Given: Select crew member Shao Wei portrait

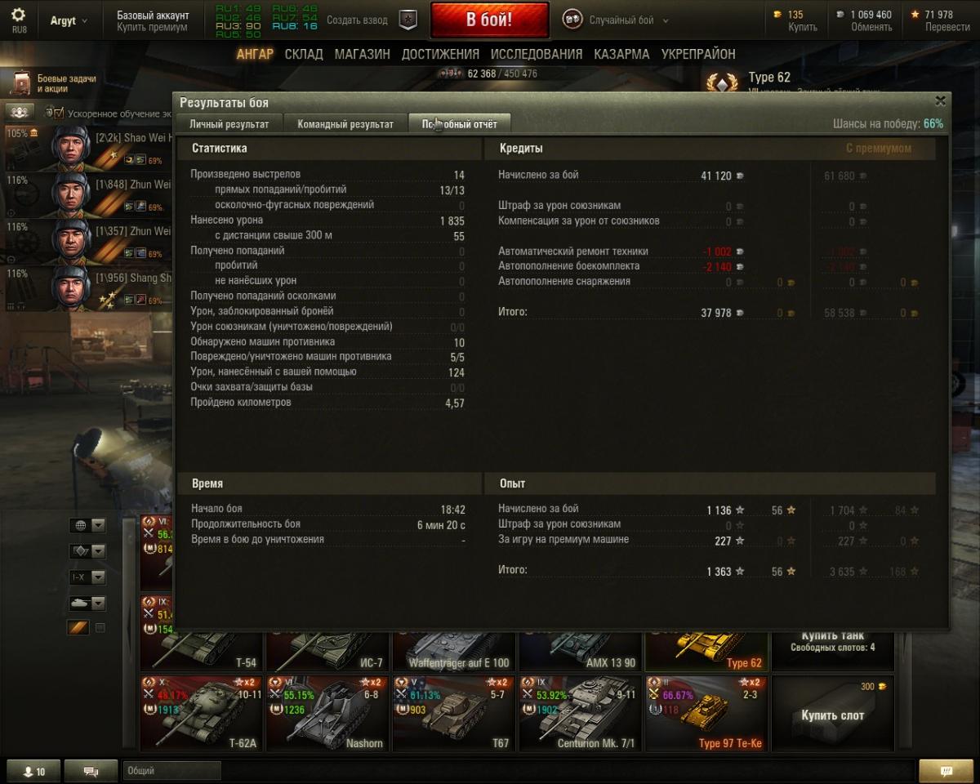Looking at the screenshot, I should (x=70, y=147).
